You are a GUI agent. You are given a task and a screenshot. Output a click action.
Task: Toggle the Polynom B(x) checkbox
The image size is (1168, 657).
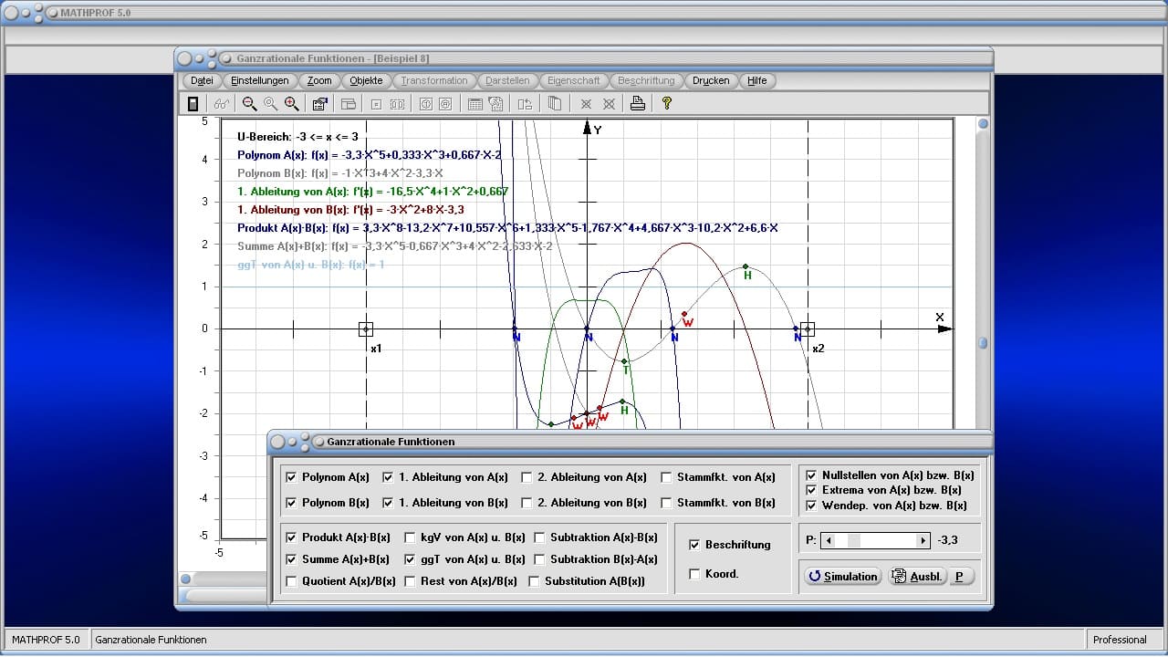tap(291, 503)
